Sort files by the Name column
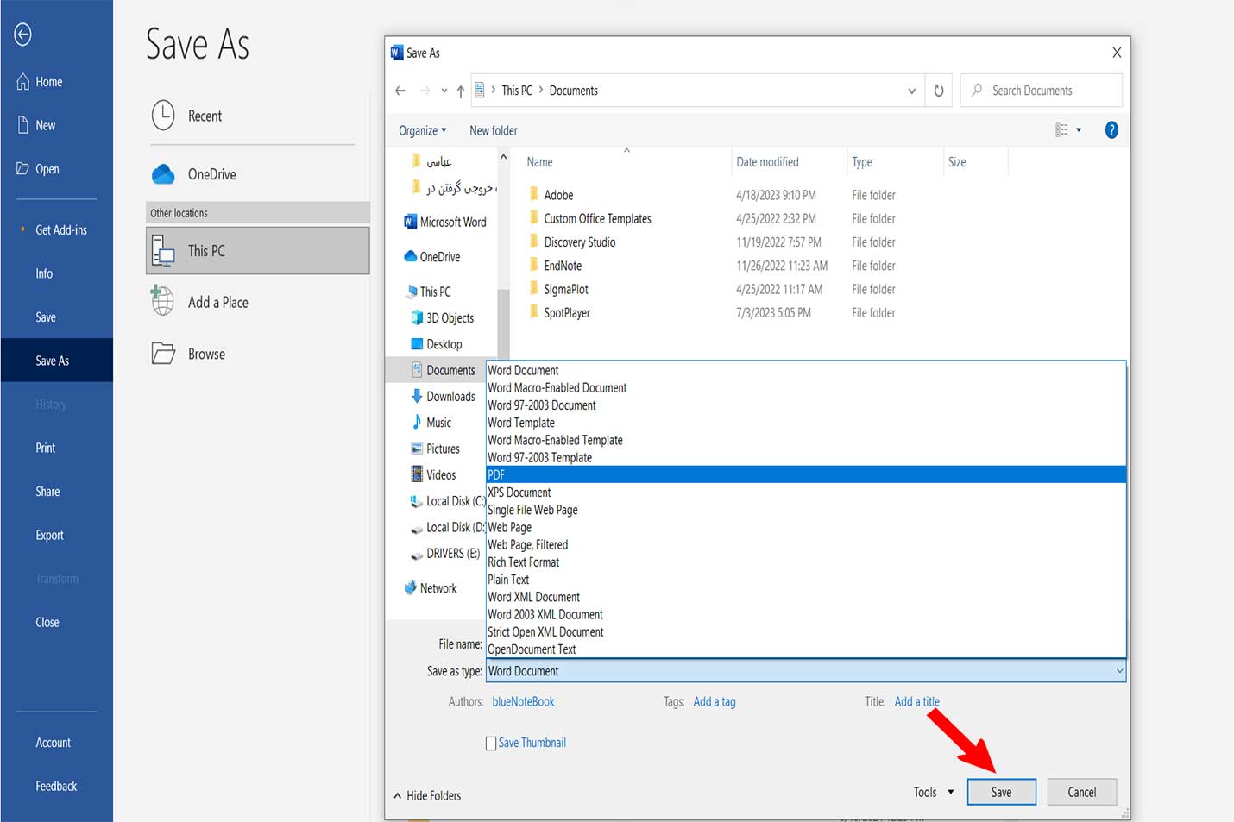This screenshot has height=822, width=1234. coord(539,162)
